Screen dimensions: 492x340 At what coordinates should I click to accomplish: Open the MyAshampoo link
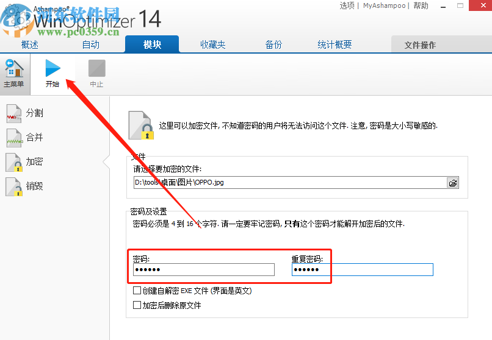[384, 5]
